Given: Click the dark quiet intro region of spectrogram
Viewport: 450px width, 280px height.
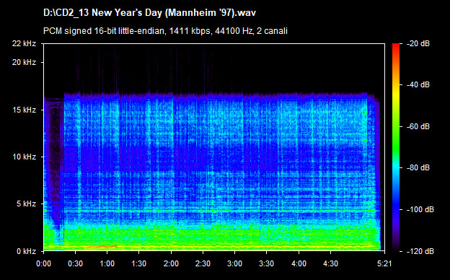Looking at the screenshot, I should [53, 161].
